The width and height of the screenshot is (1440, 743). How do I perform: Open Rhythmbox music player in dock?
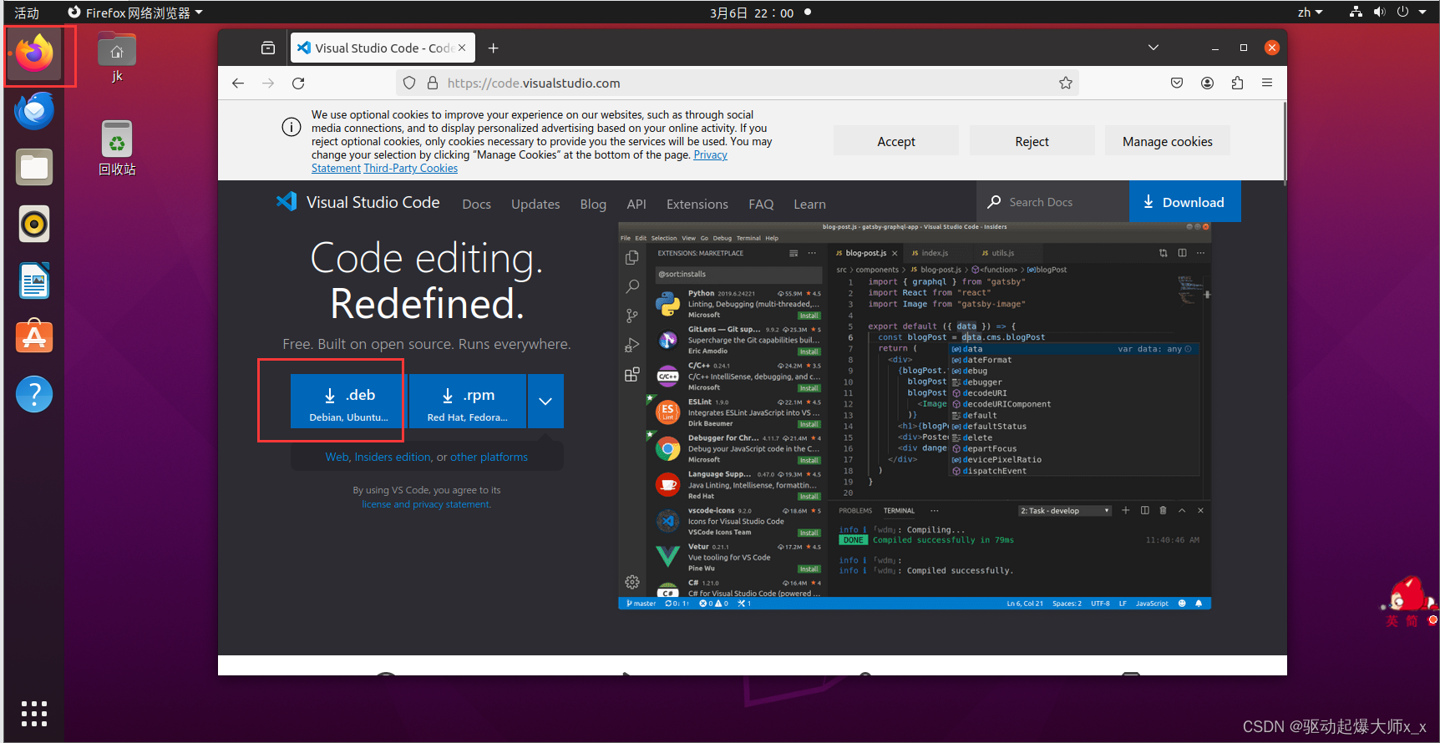pyautogui.click(x=34, y=224)
